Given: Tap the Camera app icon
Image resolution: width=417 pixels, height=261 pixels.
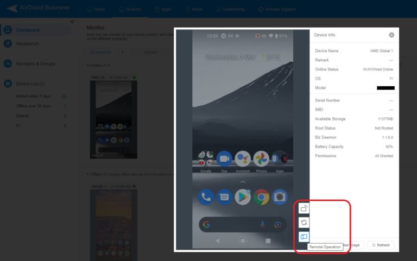Looking at the screenshot, I should point(280,197).
